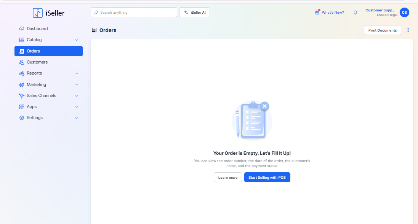Expand the Apps menu chevron
418x224 pixels.
pos(77,107)
